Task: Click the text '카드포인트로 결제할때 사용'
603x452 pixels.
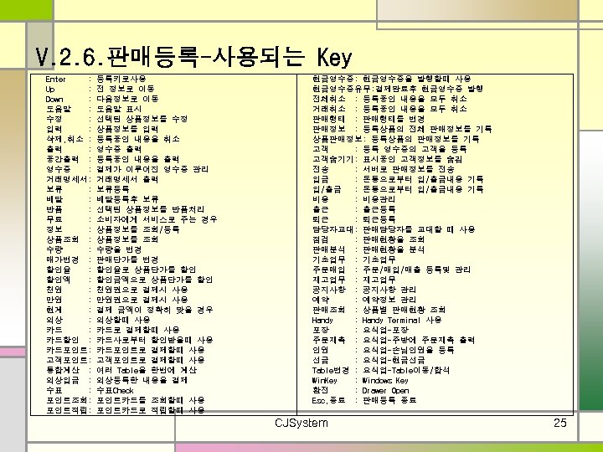Action: (x=151, y=350)
